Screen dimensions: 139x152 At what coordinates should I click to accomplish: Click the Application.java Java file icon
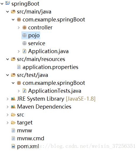(24, 51)
